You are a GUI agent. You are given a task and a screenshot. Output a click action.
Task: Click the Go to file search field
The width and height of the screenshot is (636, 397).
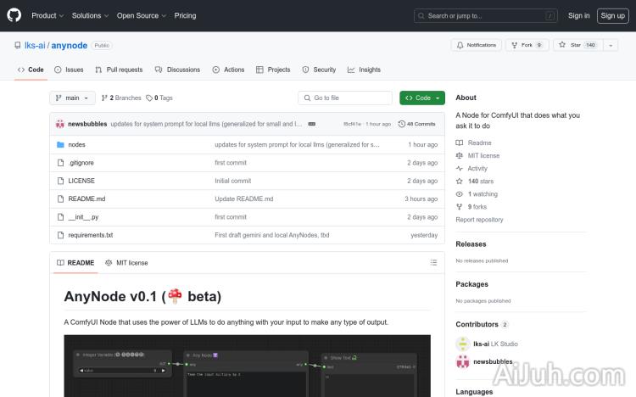[345, 98]
